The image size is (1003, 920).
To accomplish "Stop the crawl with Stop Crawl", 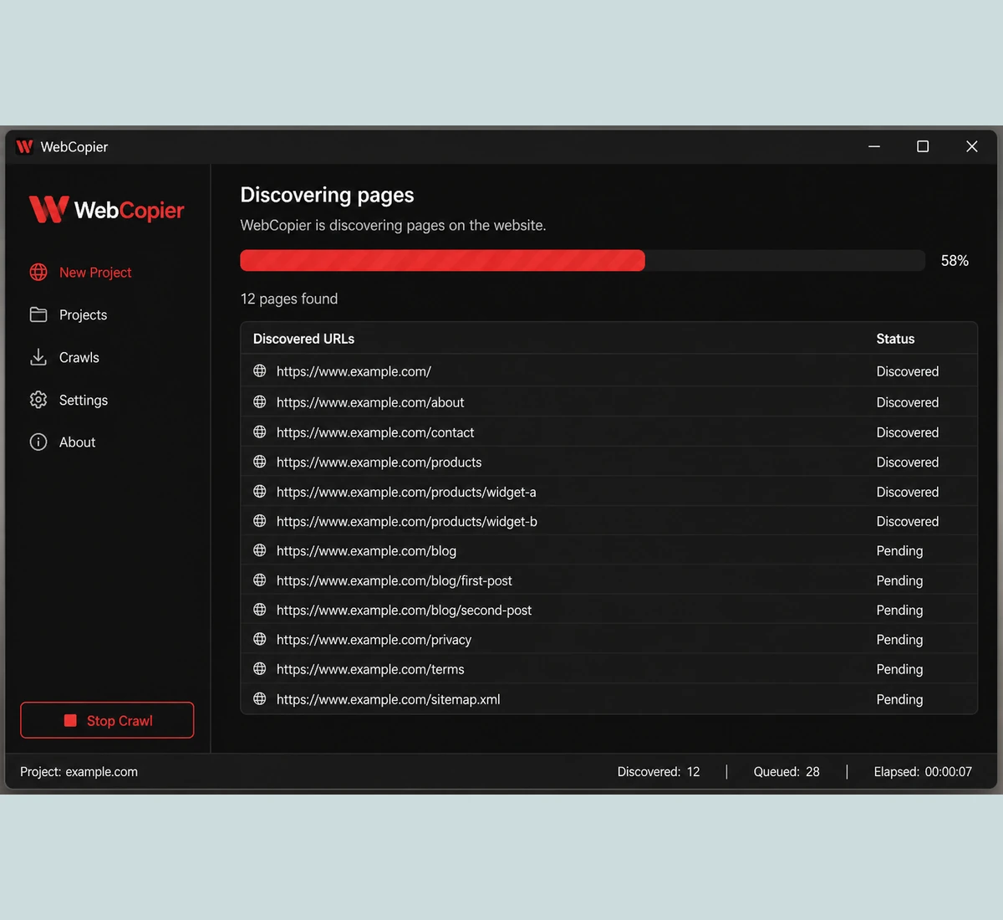I will tap(107, 720).
